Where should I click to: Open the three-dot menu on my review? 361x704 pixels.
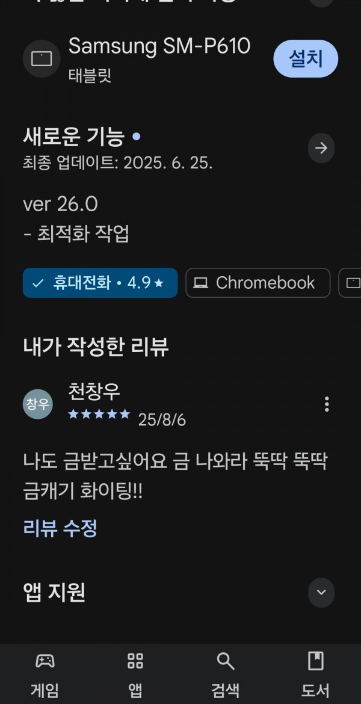(327, 404)
